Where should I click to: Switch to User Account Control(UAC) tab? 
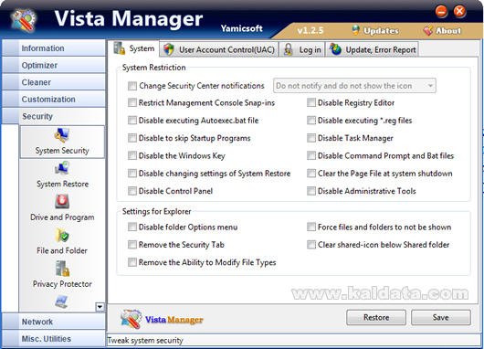[x=219, y=49]
